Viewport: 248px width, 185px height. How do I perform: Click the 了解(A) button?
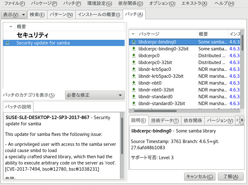pos(231,177)
